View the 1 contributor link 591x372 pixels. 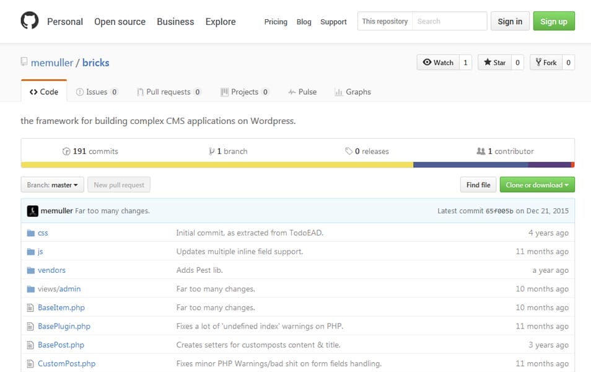click(x=506, y=151)
